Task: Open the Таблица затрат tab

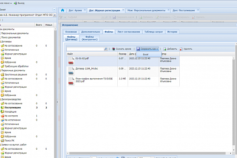Action: click(x=154, y=32)
